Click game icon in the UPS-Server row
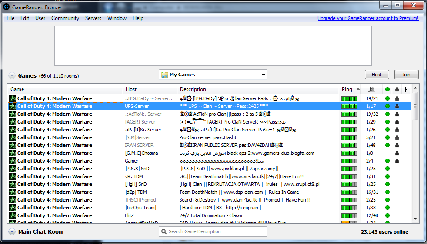The height and width of the screenshot is (244, 427). pos(13,106)
